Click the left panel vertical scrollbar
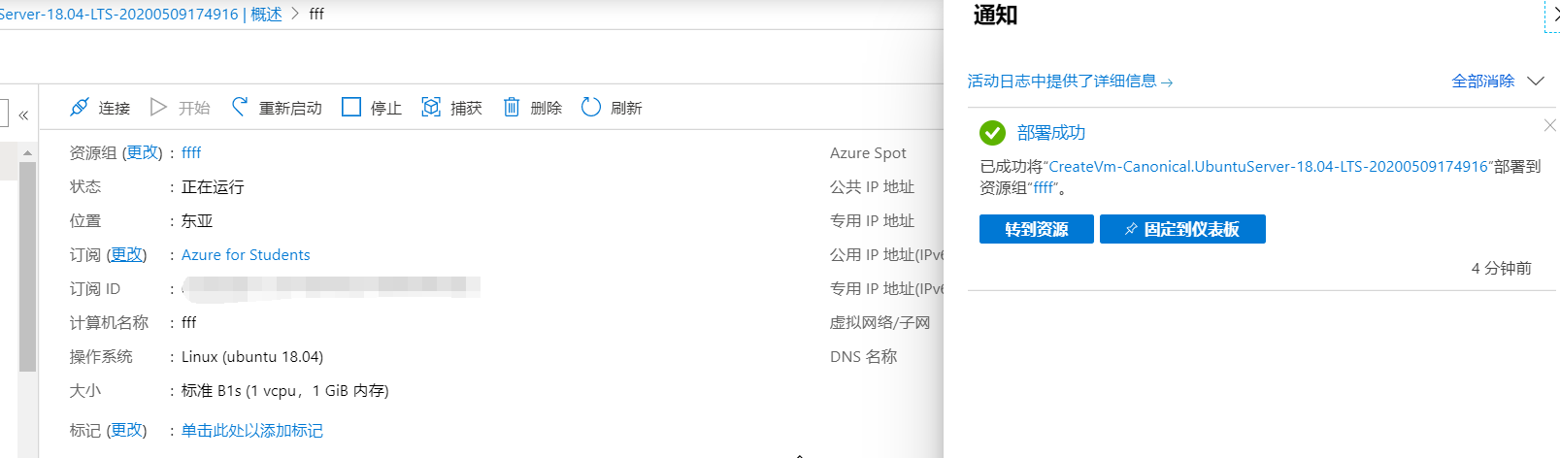Viewport: 1560px width, 458px height. [27, 267]
